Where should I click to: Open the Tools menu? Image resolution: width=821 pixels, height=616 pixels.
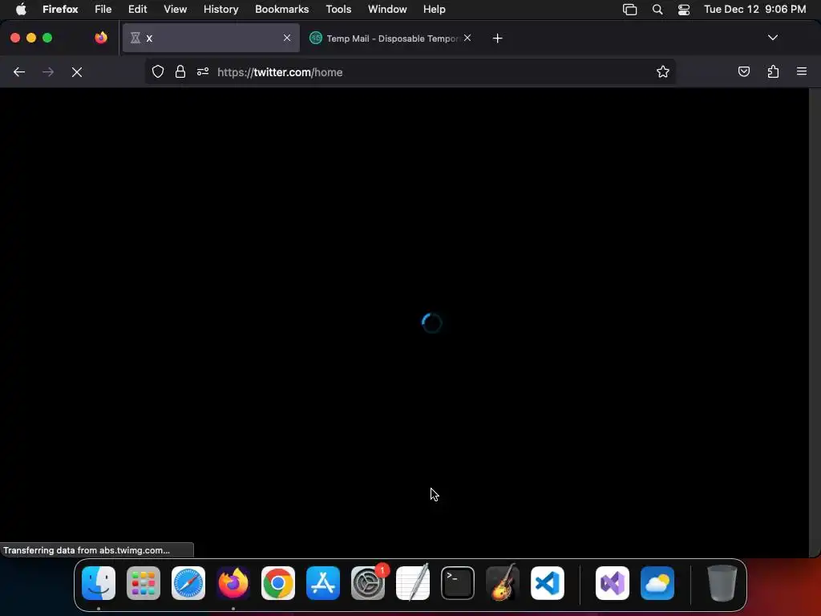(338, 9)
